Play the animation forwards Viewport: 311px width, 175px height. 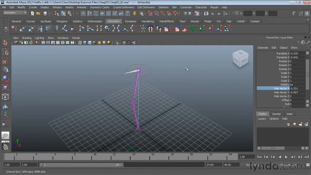(286, 157)
